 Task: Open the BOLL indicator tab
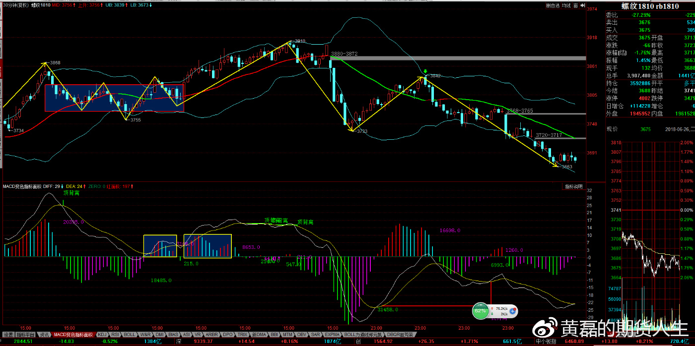click(130, 335)
